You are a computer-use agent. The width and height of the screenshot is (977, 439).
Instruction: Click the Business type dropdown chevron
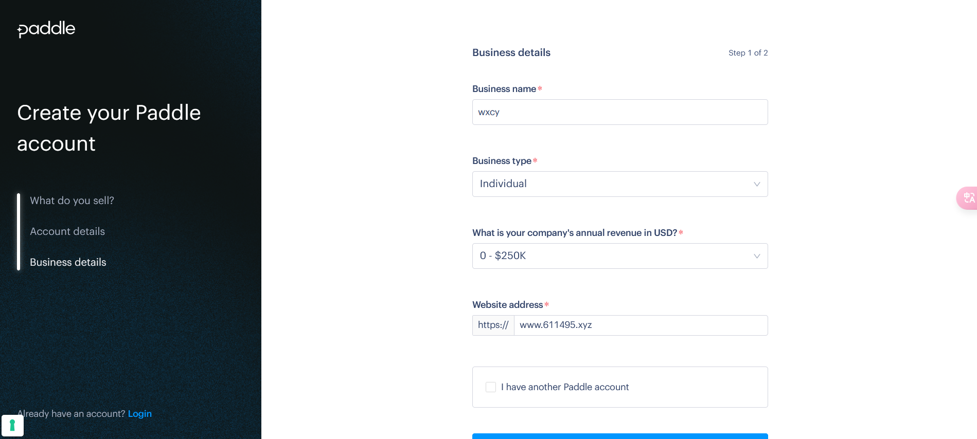tap(757, 184)
